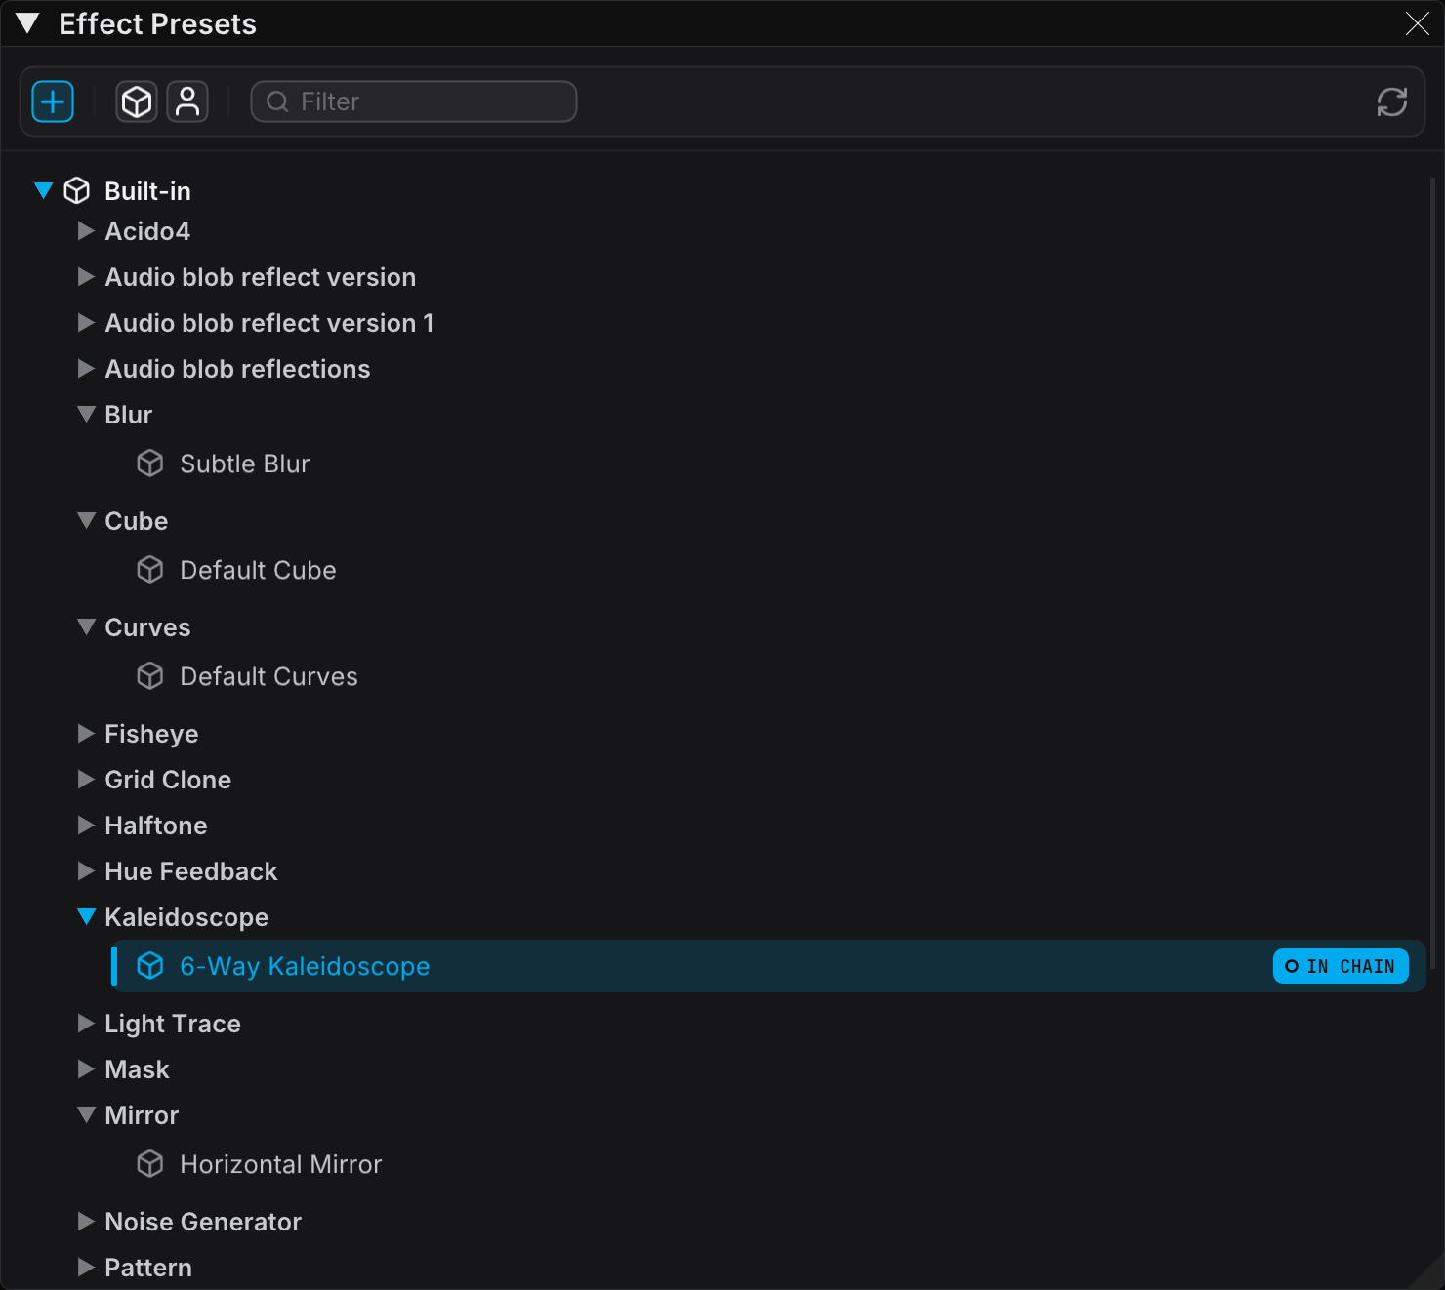Collapse the Effect Presets panel header triangle
The width and height of the screenshot is (1445, 1290).
tap(28, 23)
